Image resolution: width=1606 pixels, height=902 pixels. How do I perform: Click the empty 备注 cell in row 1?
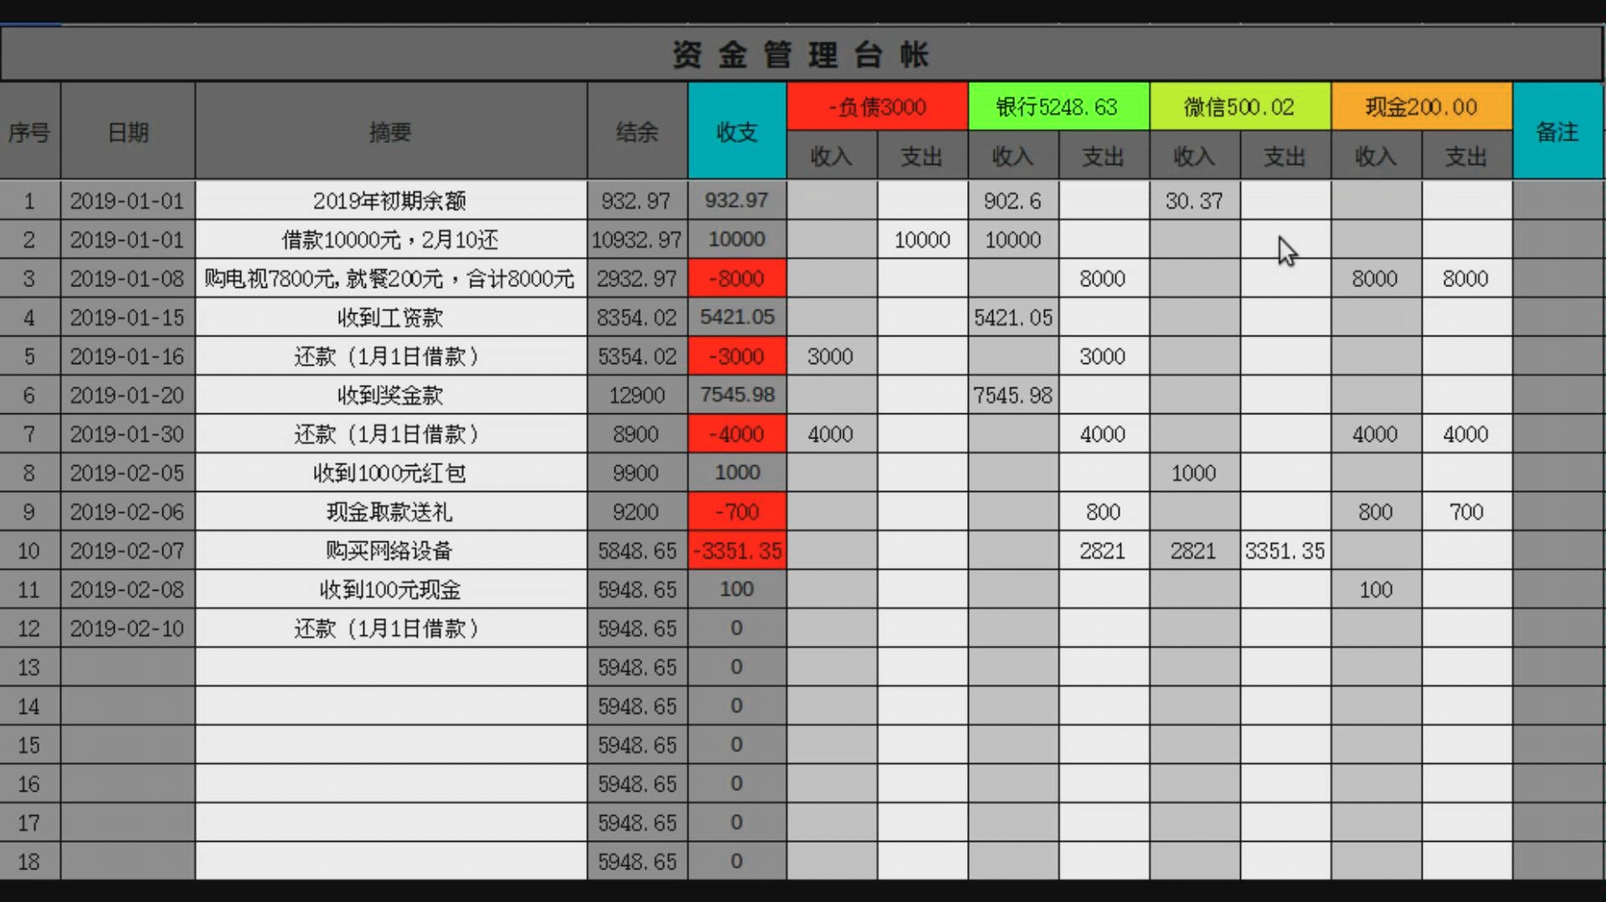point(1557,201)
